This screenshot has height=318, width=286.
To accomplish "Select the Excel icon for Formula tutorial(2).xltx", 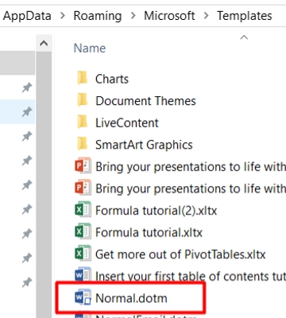I will coord(83,210).
